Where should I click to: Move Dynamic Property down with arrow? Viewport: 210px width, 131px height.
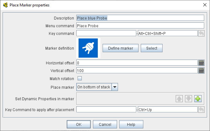(x=189, y=99)
